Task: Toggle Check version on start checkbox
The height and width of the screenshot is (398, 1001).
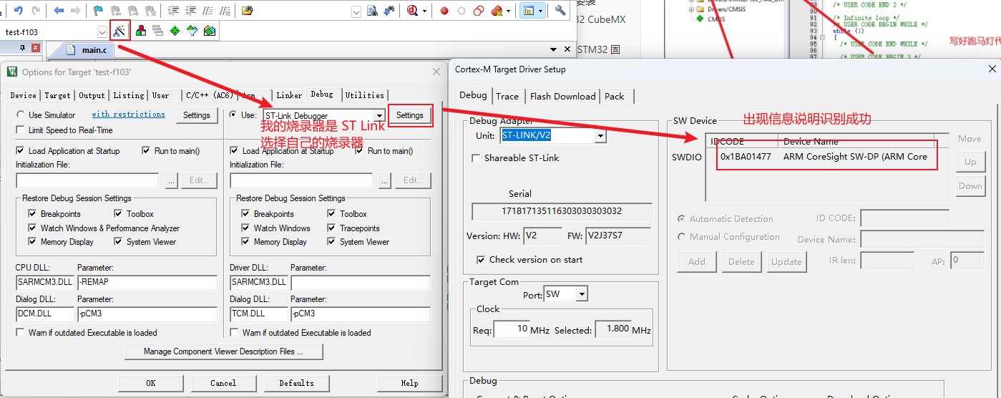Action: [481, 259]
